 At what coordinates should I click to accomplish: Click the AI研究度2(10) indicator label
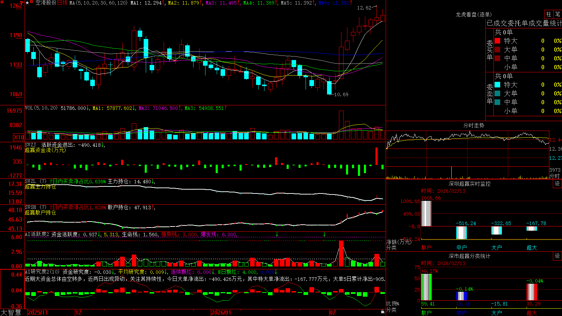(42, 272)
